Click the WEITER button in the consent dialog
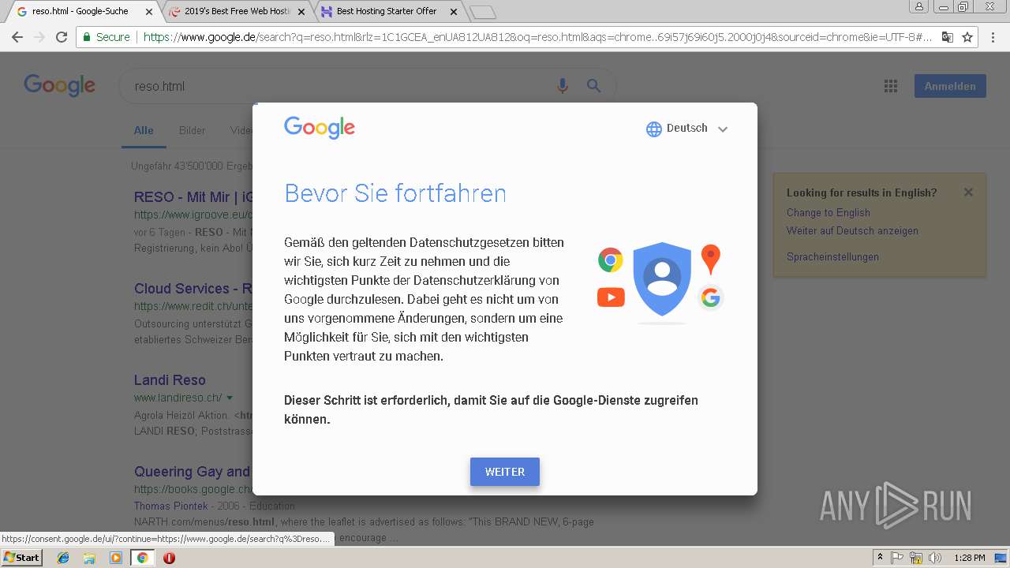This screenshot has height=568, width=1010. coord(505,472)
